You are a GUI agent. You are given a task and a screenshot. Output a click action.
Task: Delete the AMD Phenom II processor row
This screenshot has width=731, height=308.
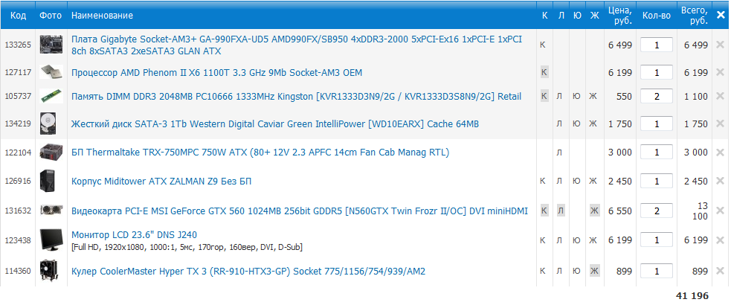[x=719, y=72]
